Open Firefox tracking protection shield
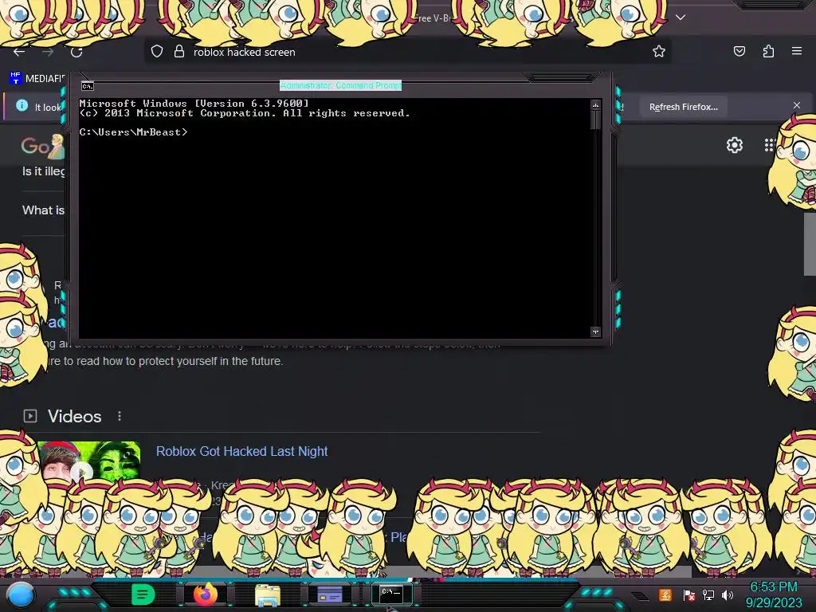 click(x=157, y=52)
